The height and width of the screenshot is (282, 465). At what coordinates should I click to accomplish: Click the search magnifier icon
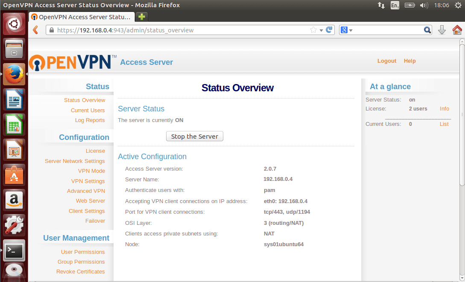tap(427, 30)
